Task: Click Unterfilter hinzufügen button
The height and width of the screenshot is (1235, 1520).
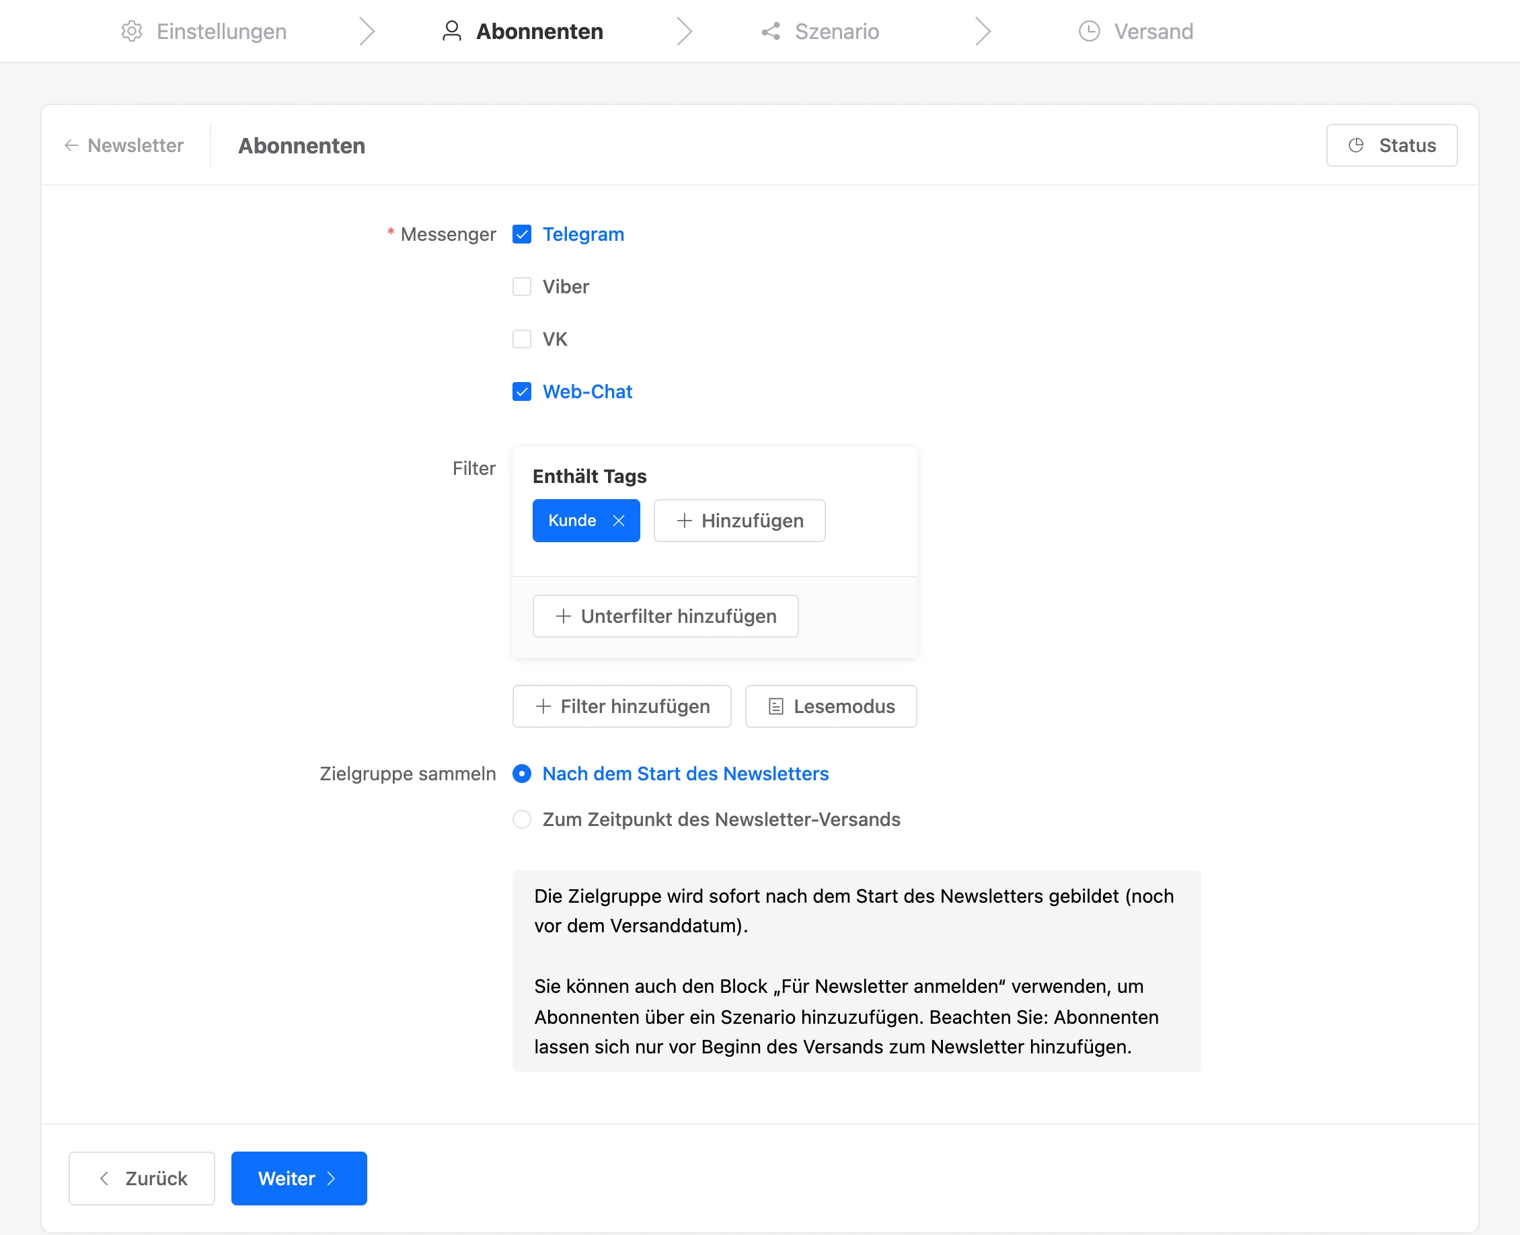Action: click(666, 616)
